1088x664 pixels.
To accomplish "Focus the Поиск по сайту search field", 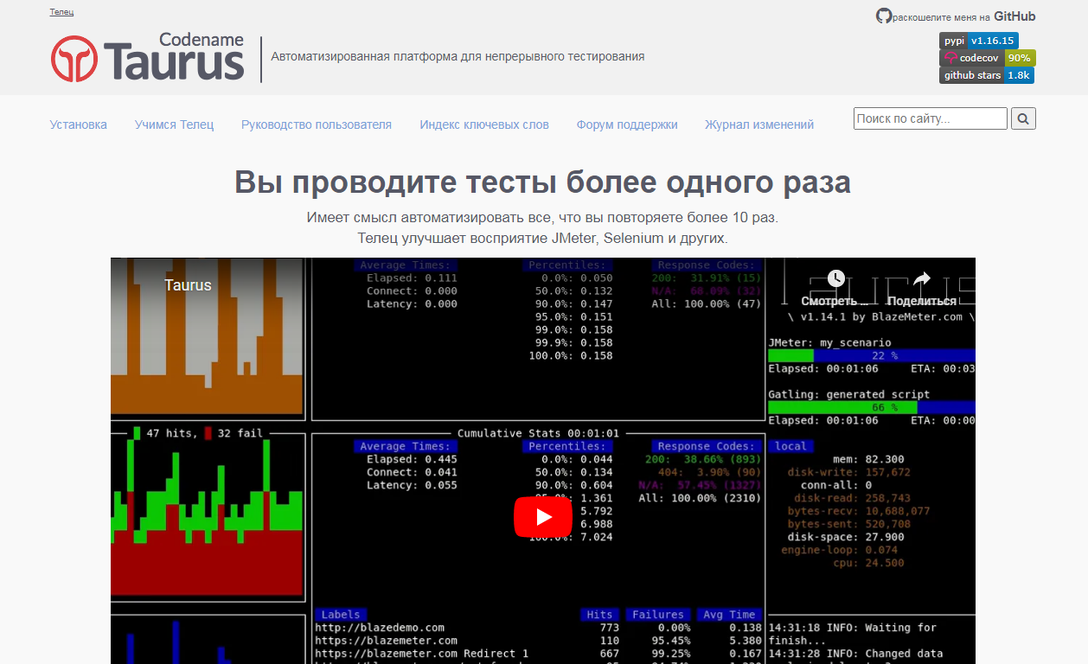I will click(x=930, y=118).
